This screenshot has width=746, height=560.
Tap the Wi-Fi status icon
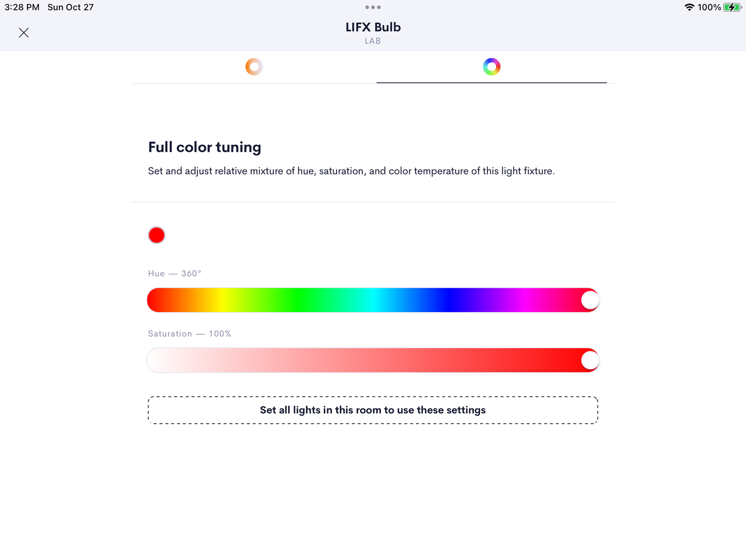tap(689, 7)
